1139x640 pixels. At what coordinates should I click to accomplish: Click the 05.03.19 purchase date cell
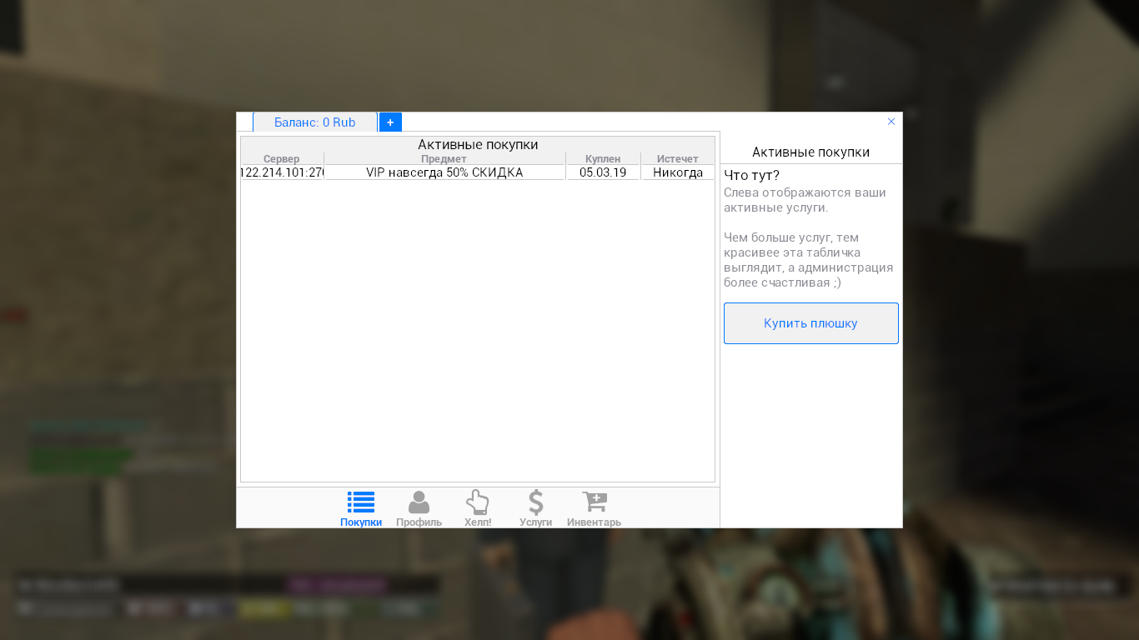point(603,172)
